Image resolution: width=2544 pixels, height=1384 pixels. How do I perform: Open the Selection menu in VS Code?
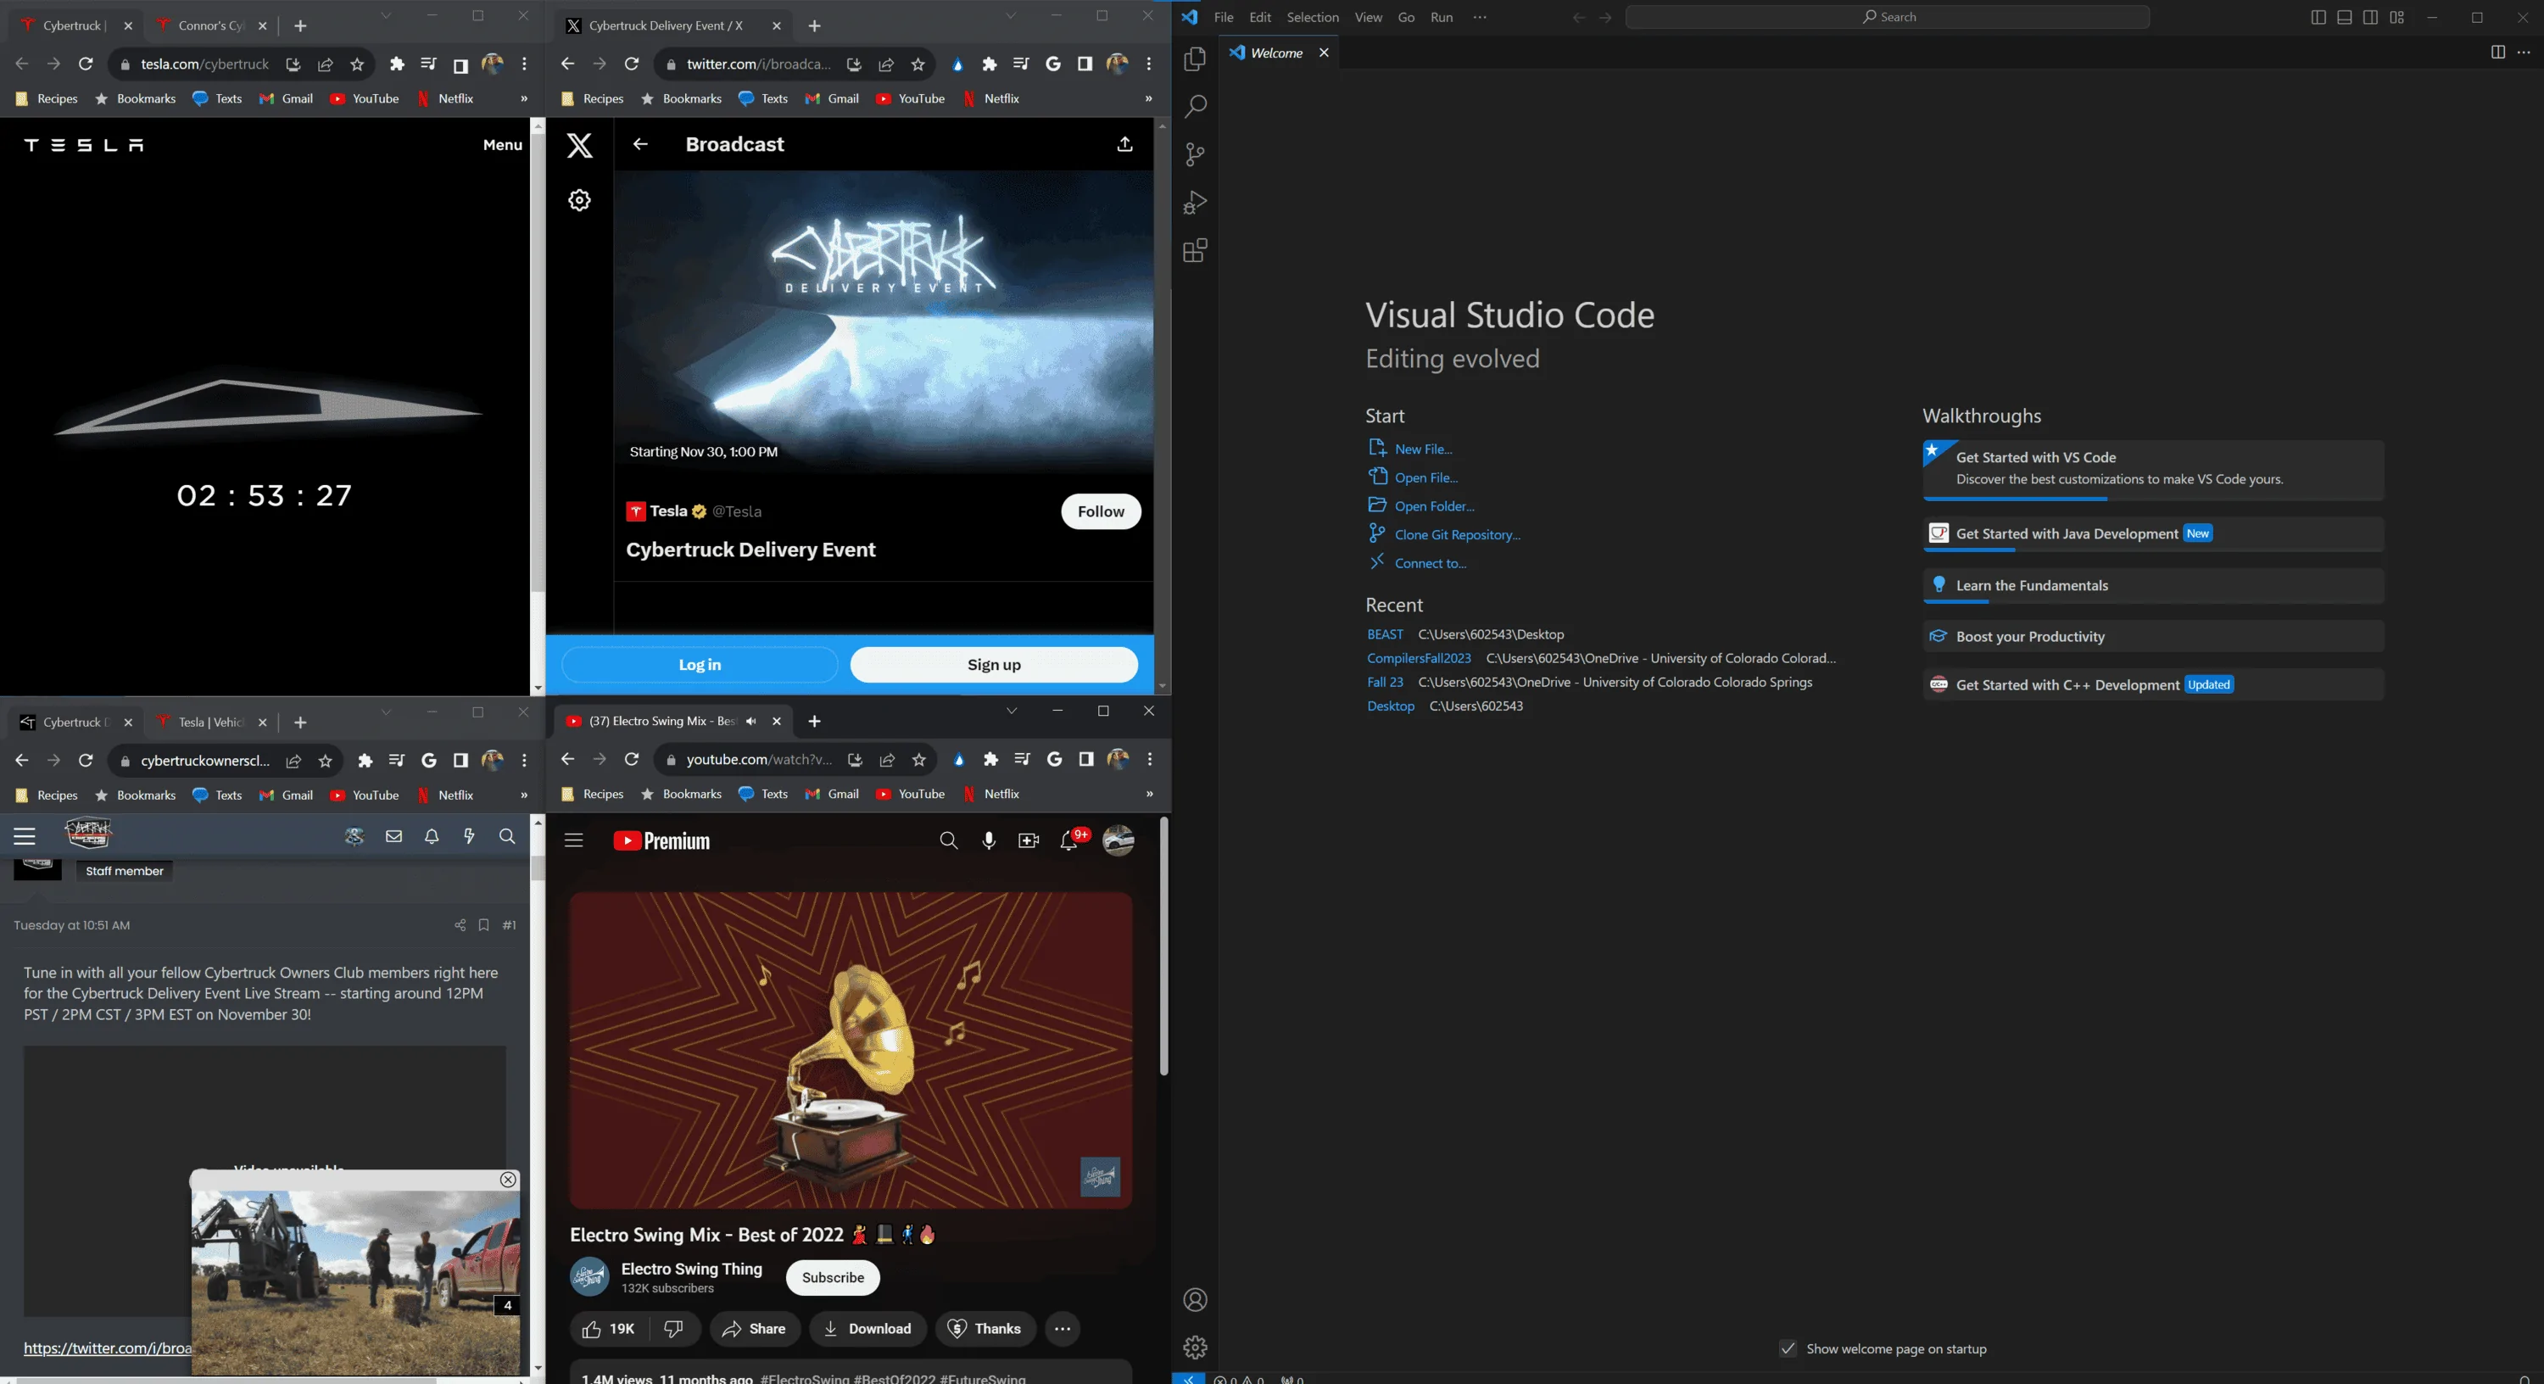point(1313,17)
